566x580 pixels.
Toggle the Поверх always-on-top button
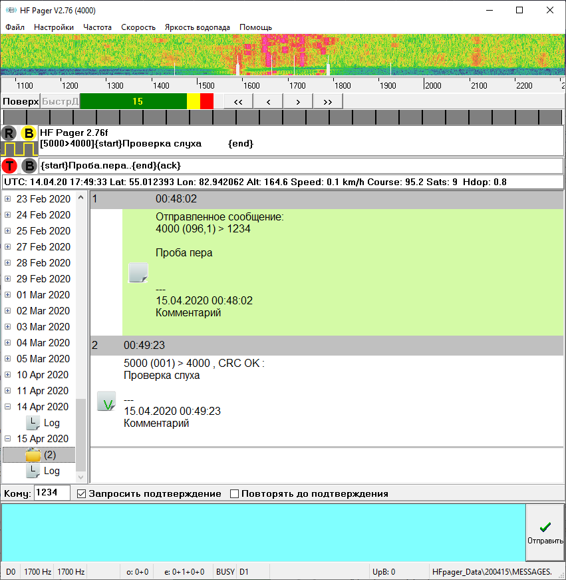(21, 101)
